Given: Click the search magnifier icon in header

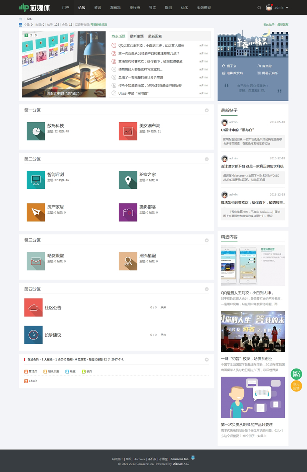Looking at the screenshot, I should coord(259,8).
